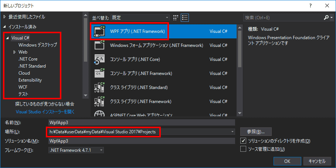Select Windows デスクトップ category

click(38, 45)
